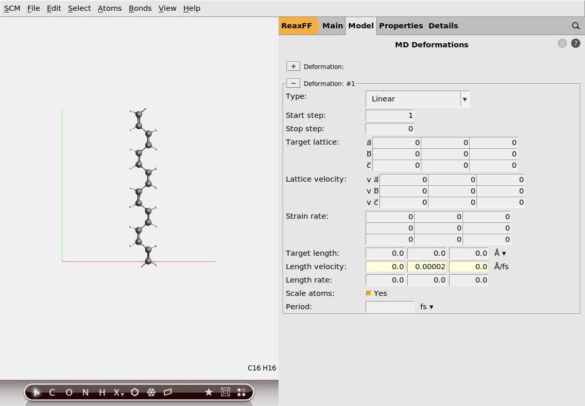Click the Period input field
Image resolution: width=585 pixels, height=406 pixels.
coord(390,307)
